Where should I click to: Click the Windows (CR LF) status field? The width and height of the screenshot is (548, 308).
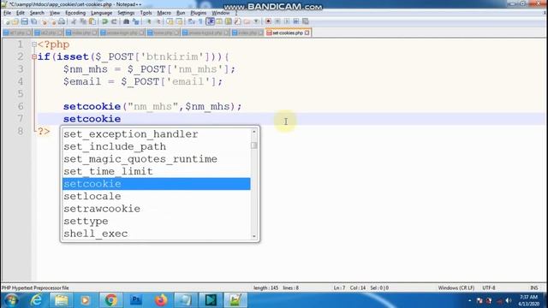pyautogui.click(x=456, y=288)
